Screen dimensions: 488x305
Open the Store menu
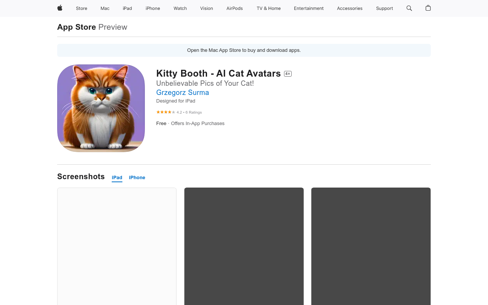pyautogui.click(x=82, y=8)
